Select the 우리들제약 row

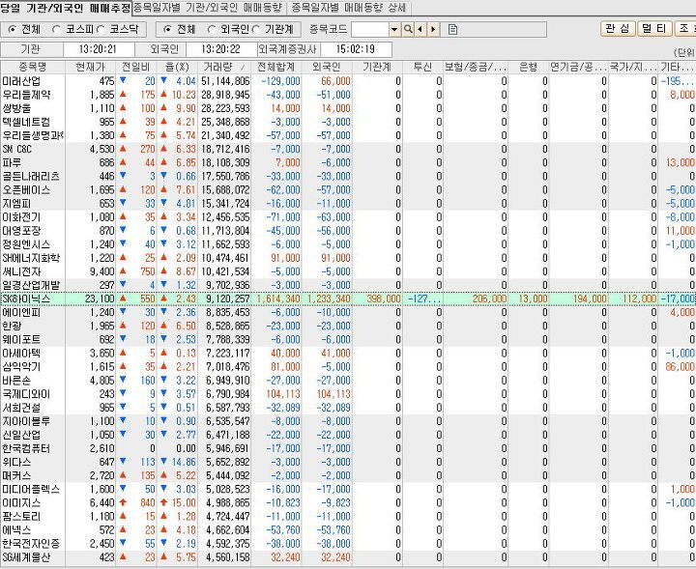pos(348,95)
